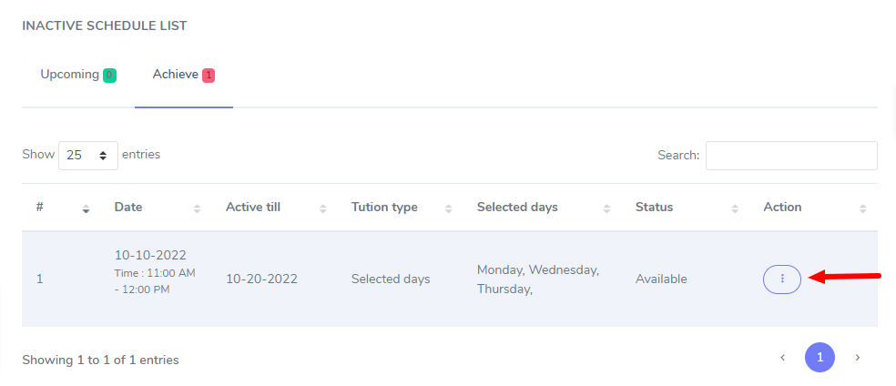Click the Available status cell

(x=661, y=279)
